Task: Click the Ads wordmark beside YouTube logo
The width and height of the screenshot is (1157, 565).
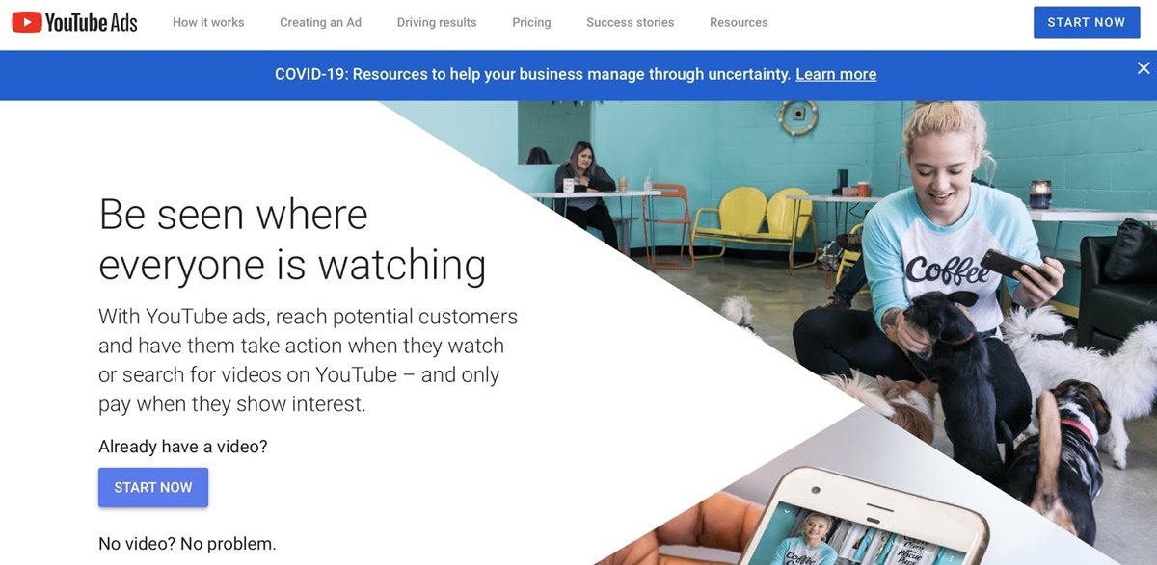Action: 124,22
